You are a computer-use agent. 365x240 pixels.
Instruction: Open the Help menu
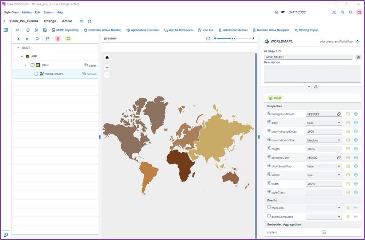tap(60, 12)
